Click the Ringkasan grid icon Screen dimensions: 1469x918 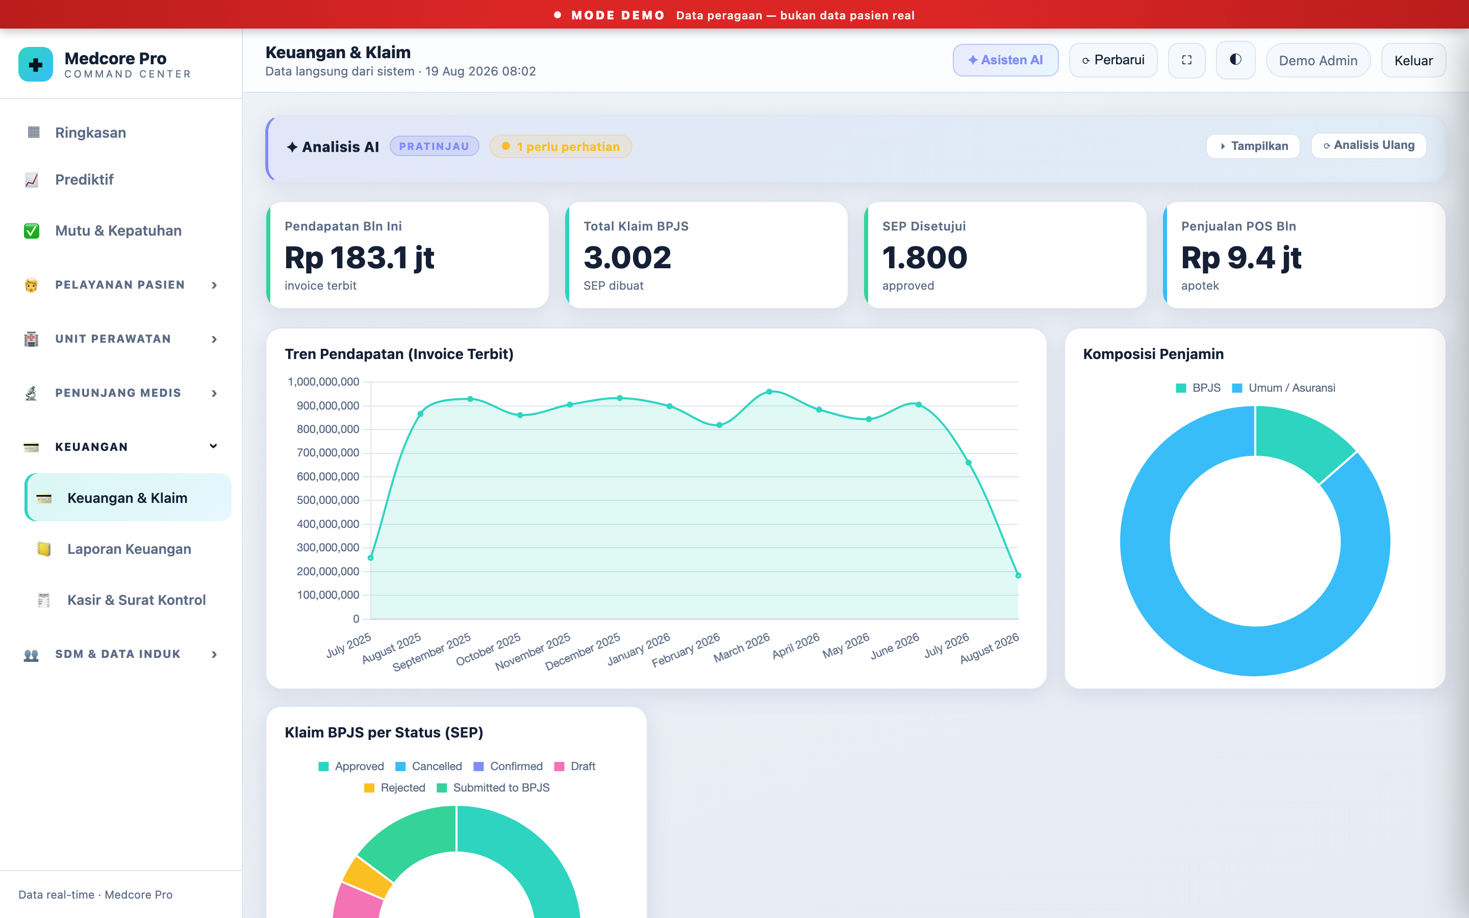(x=33, y=133)
